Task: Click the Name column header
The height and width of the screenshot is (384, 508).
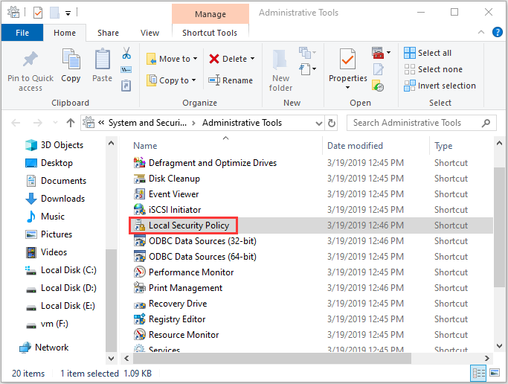Action: point(145,146)
